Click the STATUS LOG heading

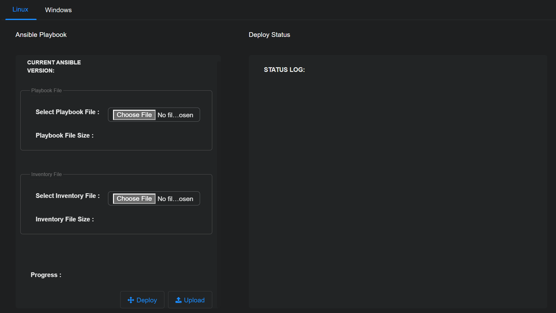(284, 70)
